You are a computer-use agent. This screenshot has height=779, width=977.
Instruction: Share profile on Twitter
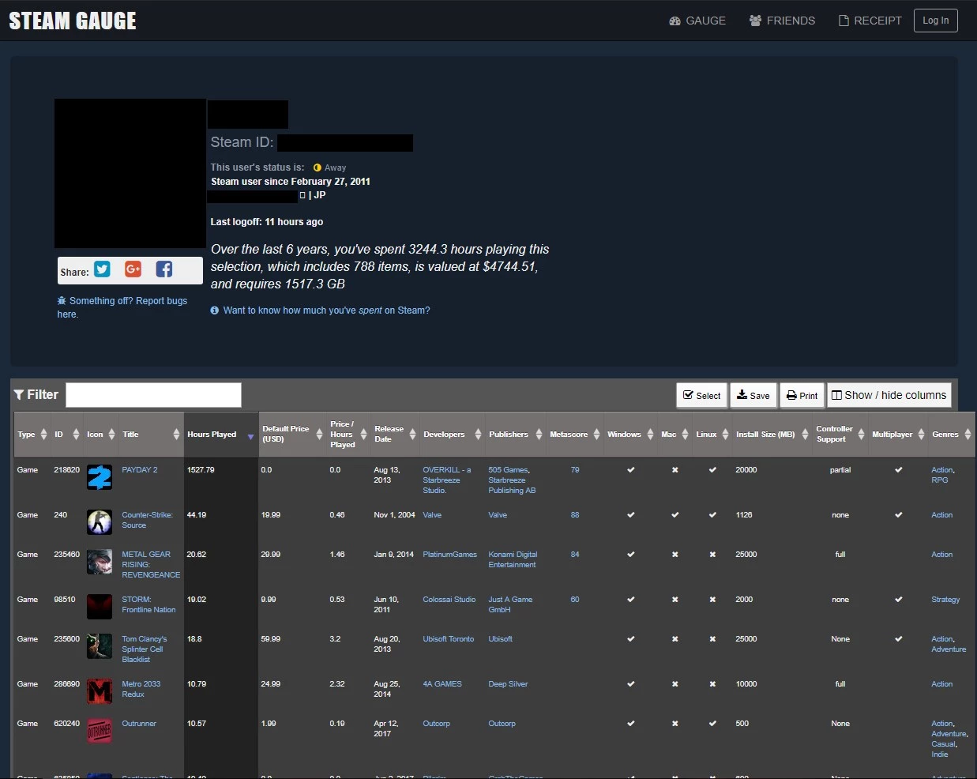[102, 269]
